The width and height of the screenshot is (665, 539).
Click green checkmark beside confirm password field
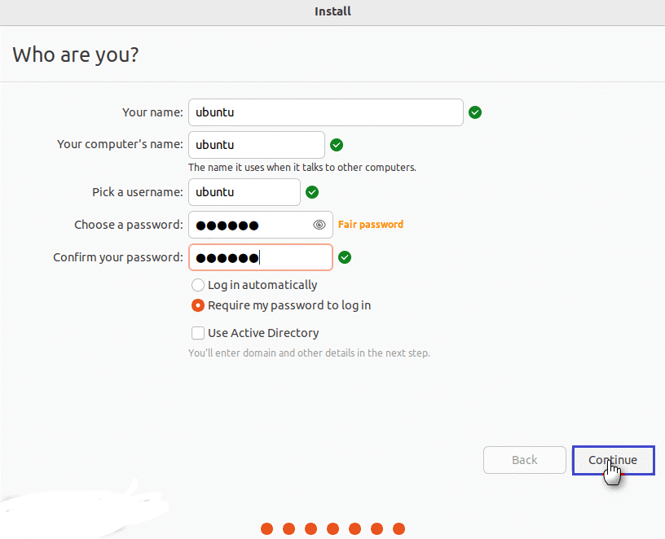coord(345,257)
